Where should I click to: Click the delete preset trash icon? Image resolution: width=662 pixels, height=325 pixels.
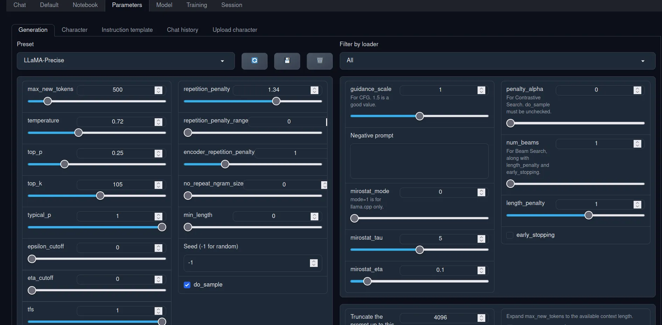click(x=319, y=61)
